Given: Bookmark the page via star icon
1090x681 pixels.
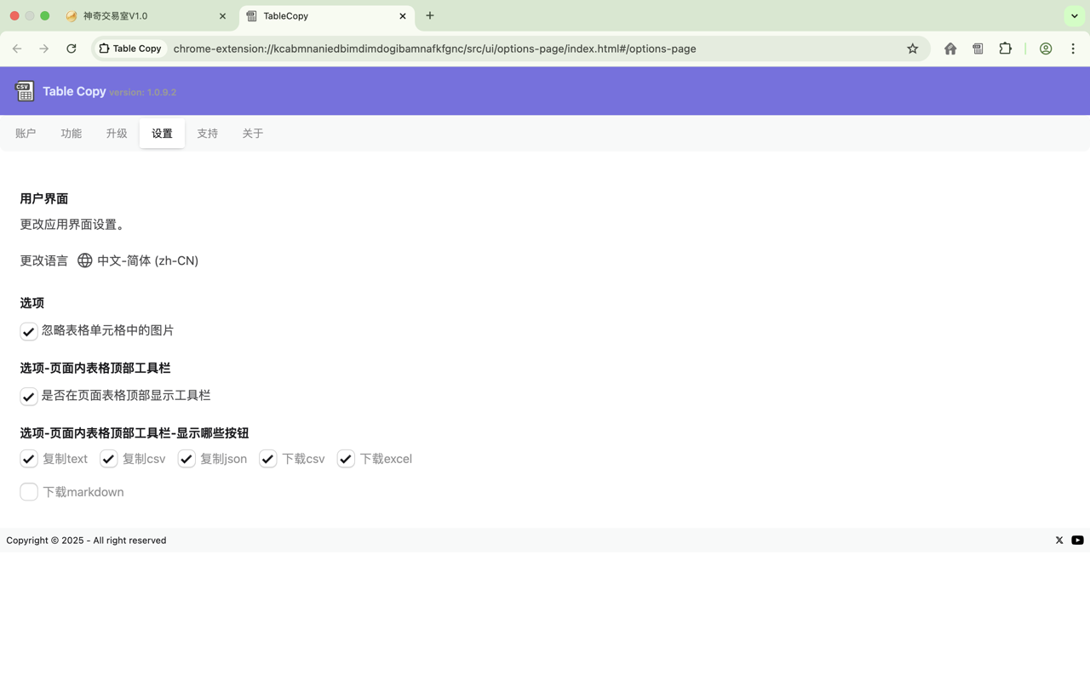Looking at the screenshot, I should pos(913,49).
